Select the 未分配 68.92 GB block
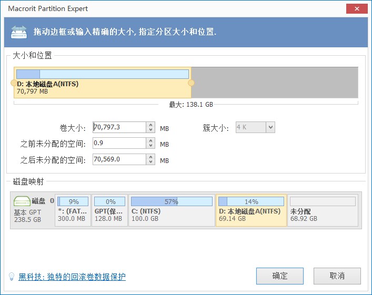372x295 pixels. point(323,210)
